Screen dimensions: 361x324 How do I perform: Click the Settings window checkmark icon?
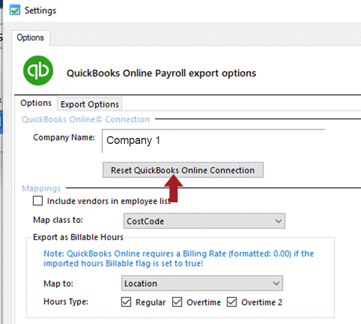14,10
